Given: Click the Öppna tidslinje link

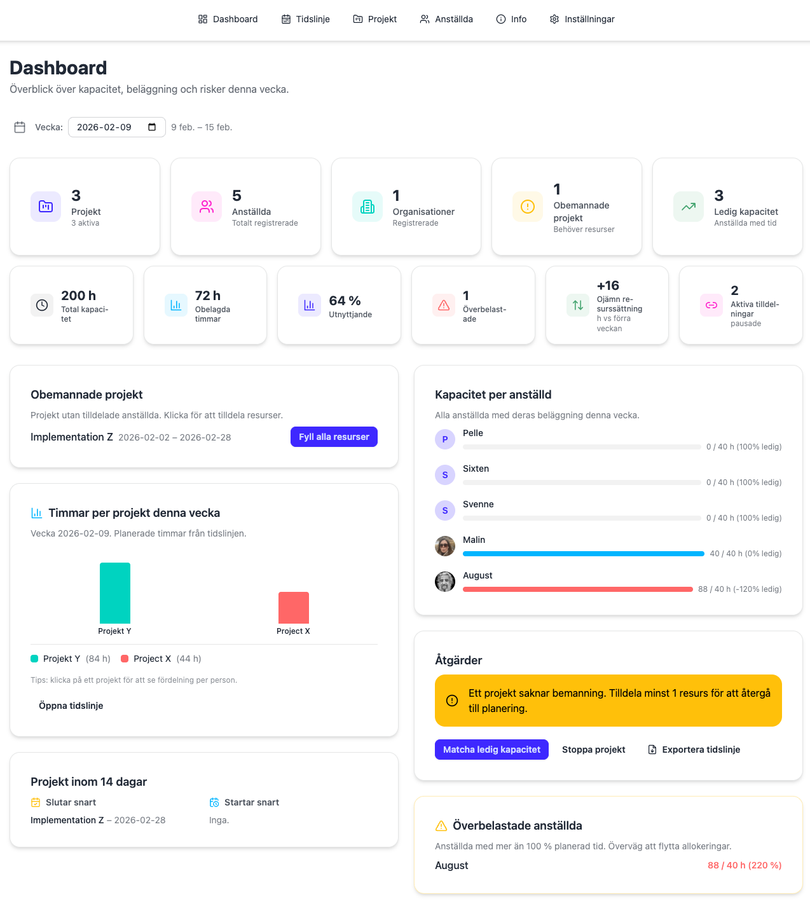Looking at the screenshot, I should point(71,706).
